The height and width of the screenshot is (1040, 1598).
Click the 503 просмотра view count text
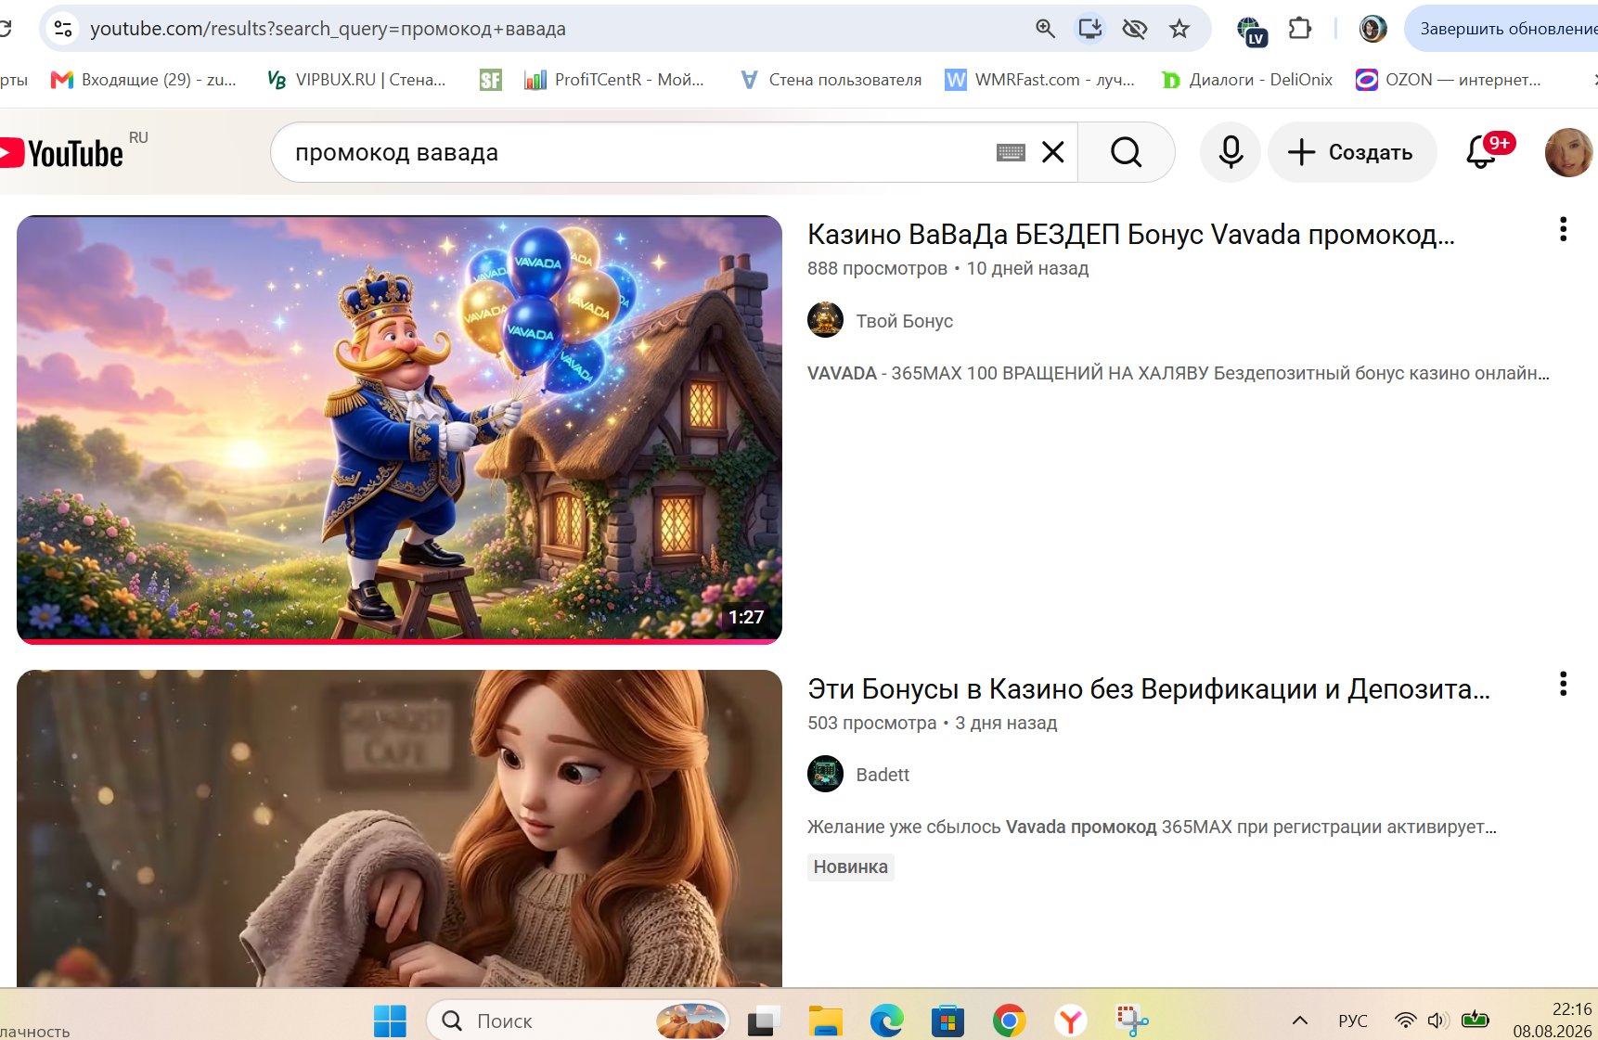[x=871, y=723]
